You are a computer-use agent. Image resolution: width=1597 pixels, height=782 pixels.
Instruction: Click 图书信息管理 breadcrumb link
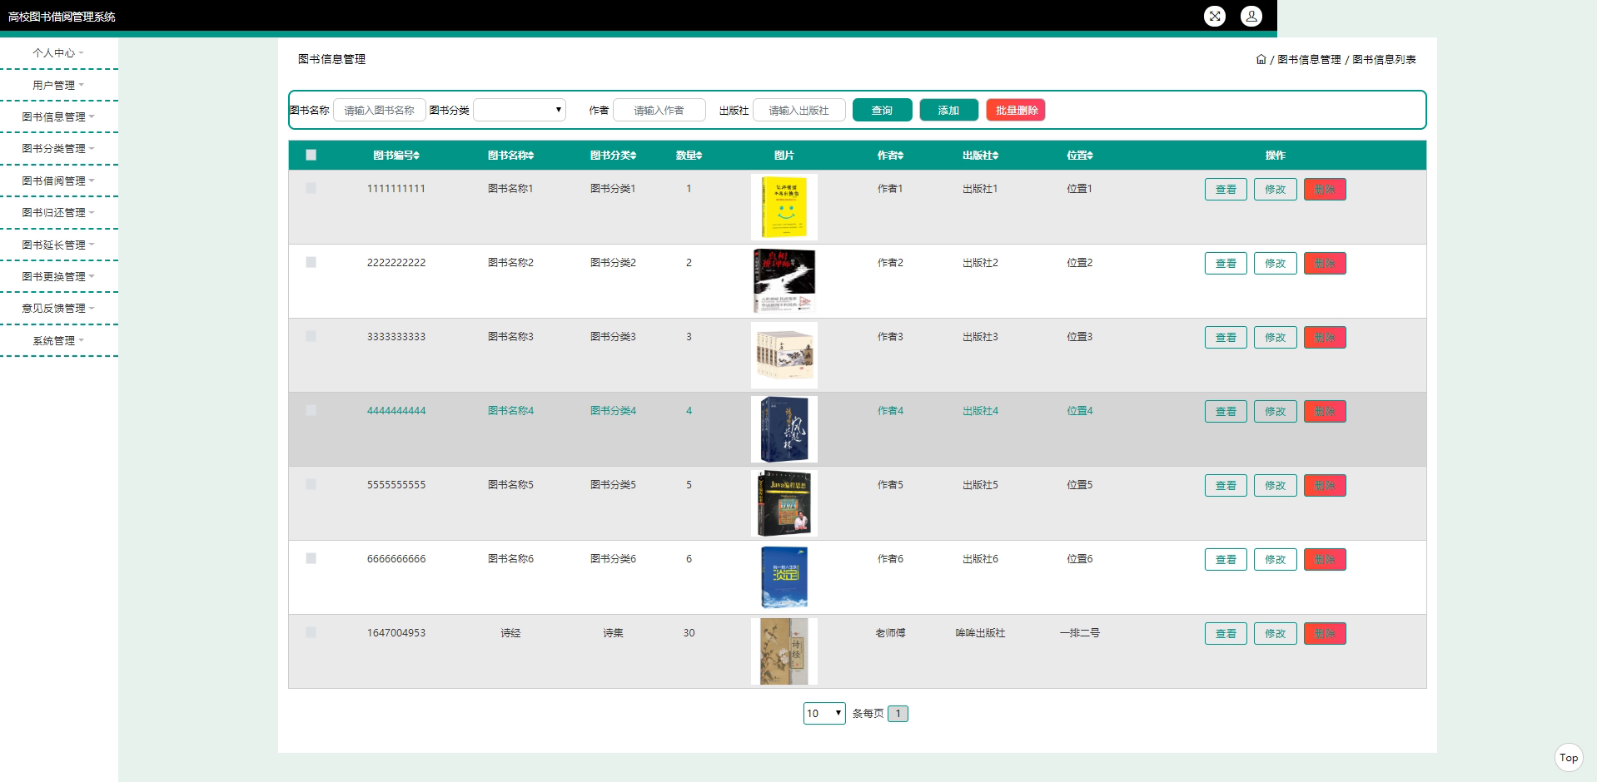[x=1309, y=60]
